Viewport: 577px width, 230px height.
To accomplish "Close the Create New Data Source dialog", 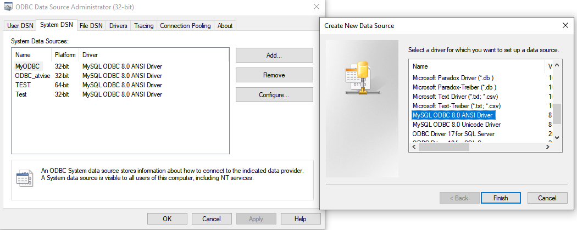I will (x=565, y=25).
